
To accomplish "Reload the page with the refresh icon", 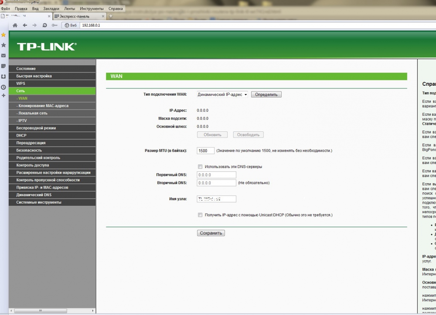I will pyautogui.click(x=44, y=25).
